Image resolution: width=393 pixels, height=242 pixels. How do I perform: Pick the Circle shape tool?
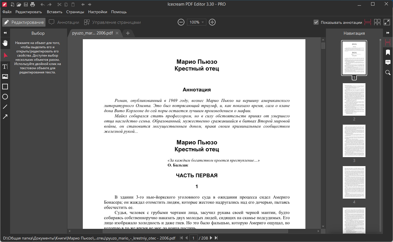click(x=5, y=97)
